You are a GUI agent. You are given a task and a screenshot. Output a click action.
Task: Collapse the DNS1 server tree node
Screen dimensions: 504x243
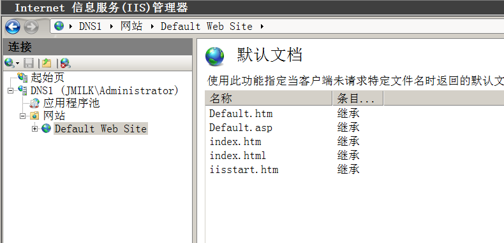[x=10, y=91]
